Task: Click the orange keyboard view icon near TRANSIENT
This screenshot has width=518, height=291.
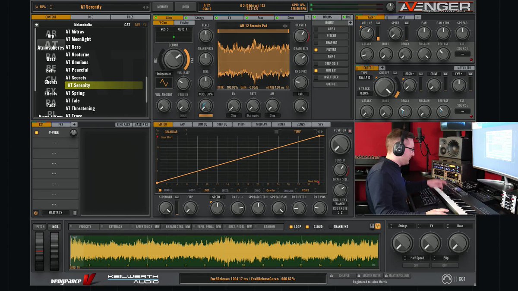Action: coord(378,226)
